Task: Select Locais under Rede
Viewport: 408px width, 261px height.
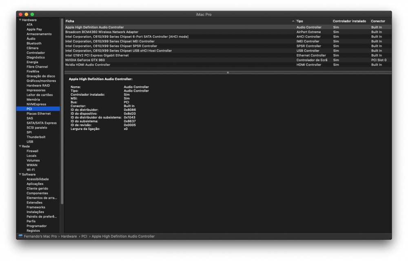Action: pyautogui.click(x=31, y=156)
